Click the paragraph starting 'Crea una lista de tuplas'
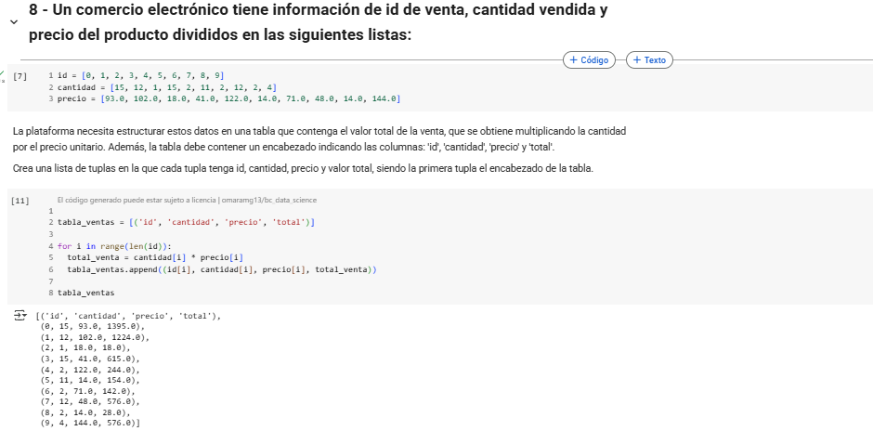The height and width of the screenshot is (431, 873). (303, 169)
